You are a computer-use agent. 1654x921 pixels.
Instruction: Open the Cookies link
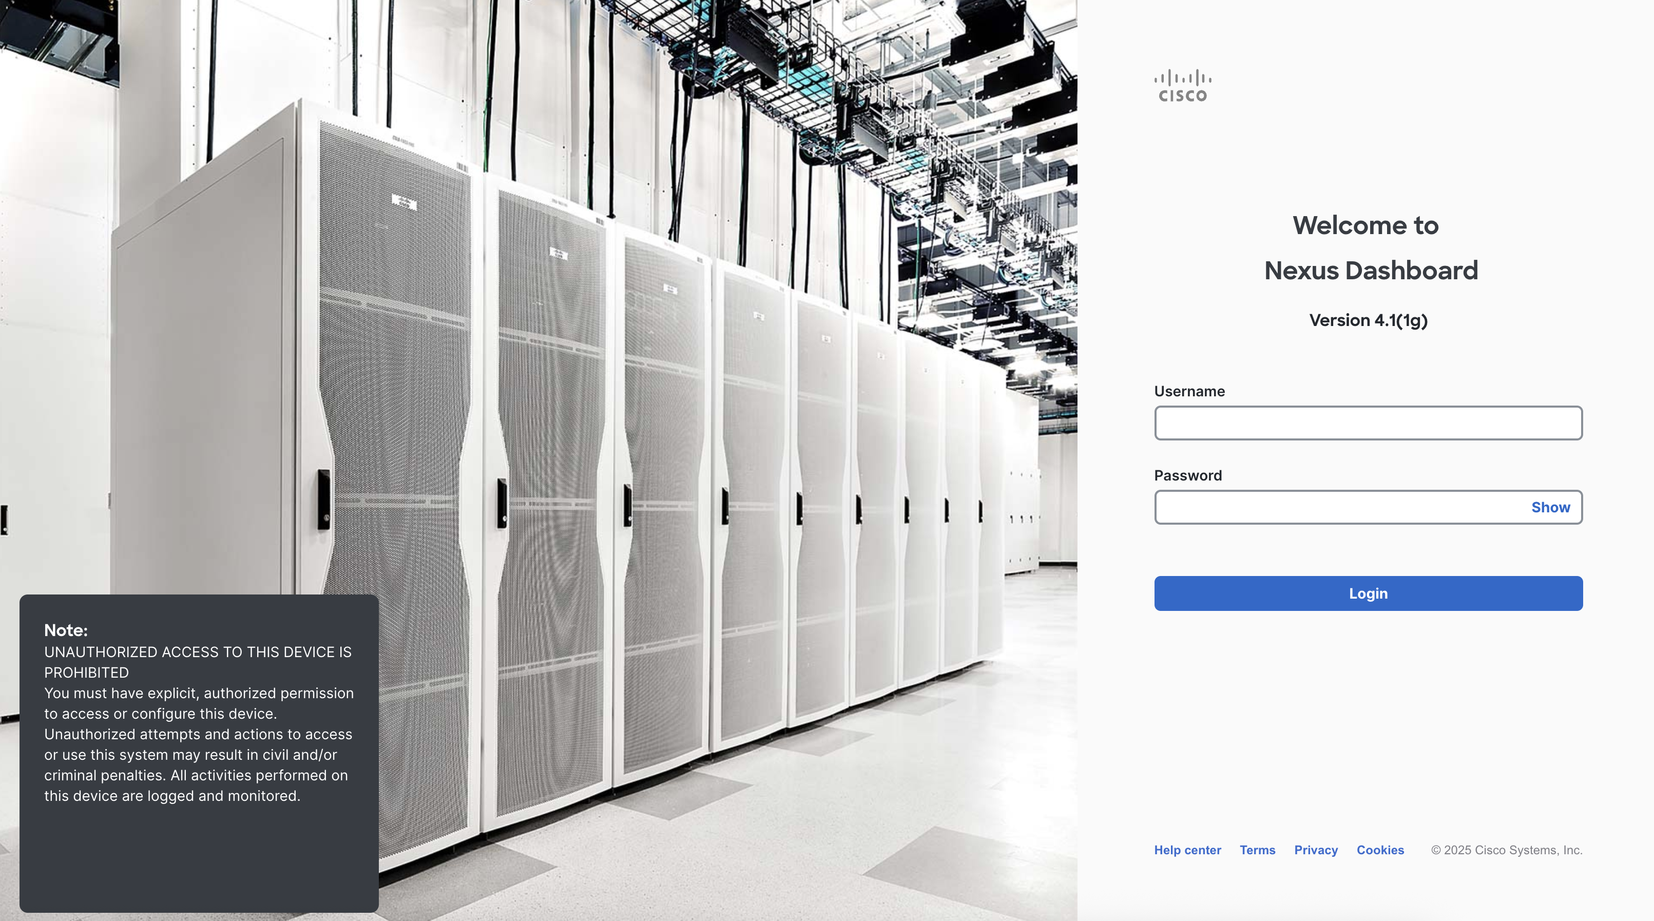(1380, 850)
